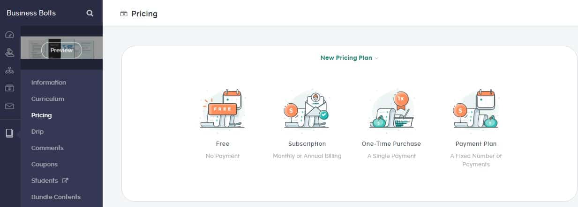Go to the Curriculum section
This screenshot has width=578, height=207.
tap(47, 99)
